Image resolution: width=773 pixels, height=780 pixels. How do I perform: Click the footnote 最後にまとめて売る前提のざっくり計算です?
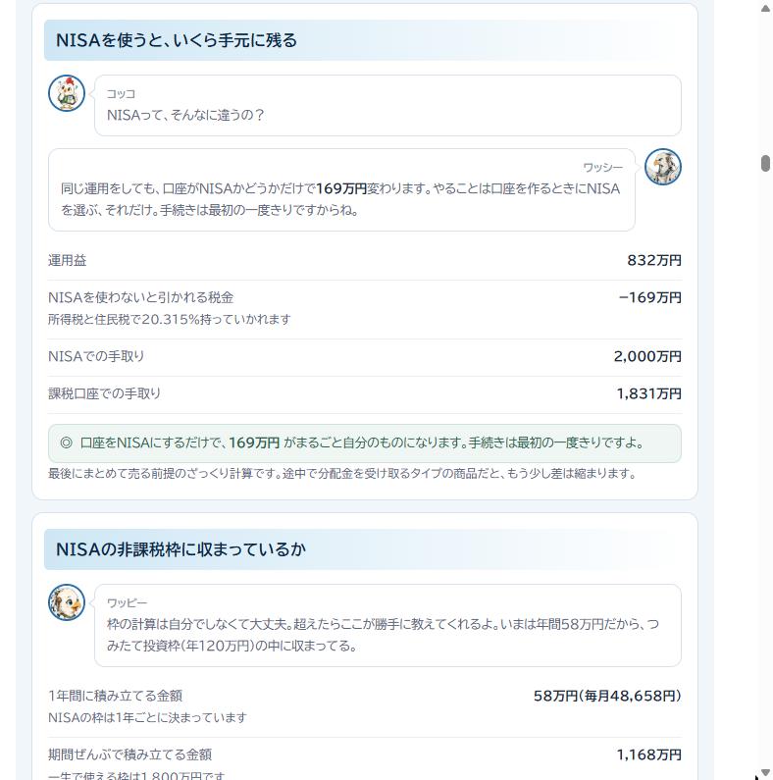341,474
